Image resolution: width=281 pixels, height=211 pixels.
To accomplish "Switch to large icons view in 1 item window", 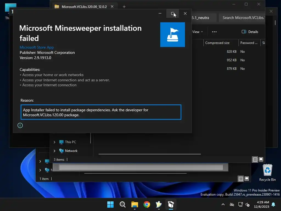I will click(247, 179).
